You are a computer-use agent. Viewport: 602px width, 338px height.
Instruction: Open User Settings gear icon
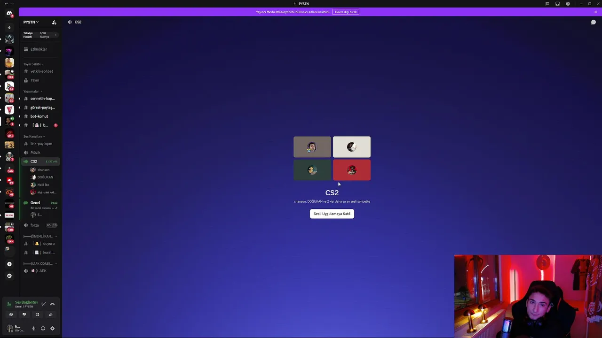click(x=52, y=329)
